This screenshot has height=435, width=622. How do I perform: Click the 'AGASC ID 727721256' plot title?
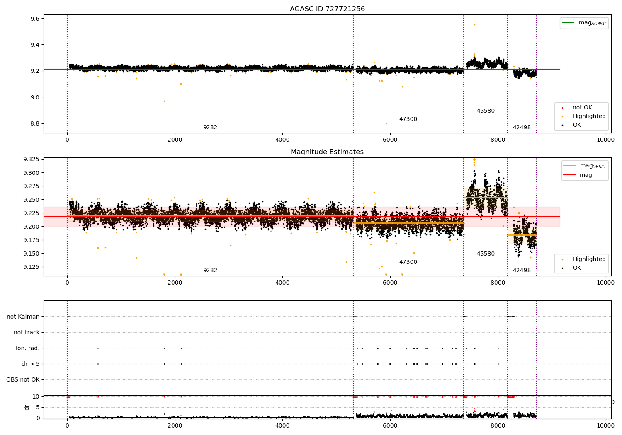tap(327, 9)
